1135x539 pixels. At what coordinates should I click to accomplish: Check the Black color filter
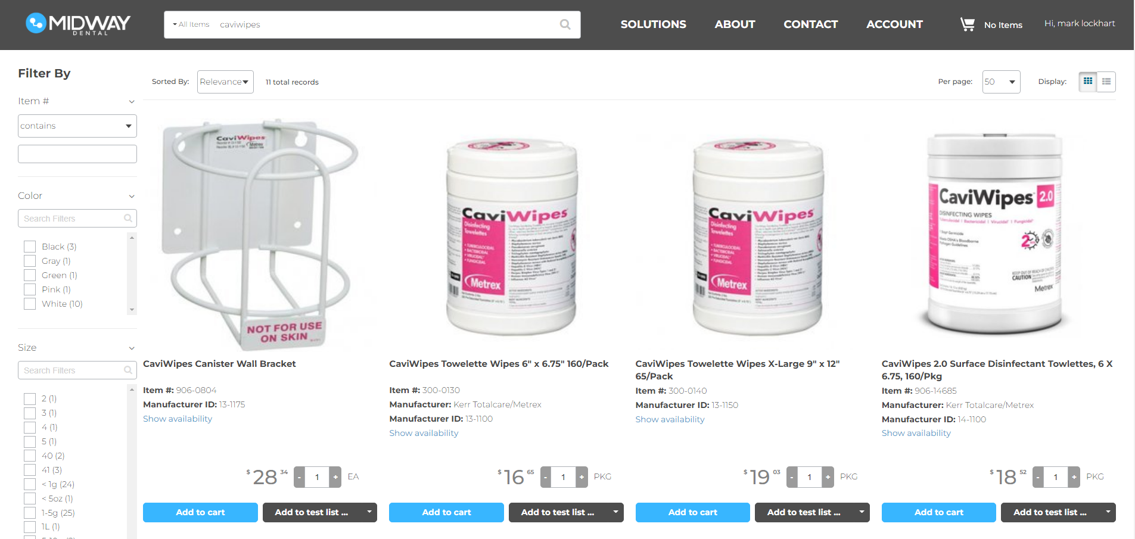tap(30, 247)
